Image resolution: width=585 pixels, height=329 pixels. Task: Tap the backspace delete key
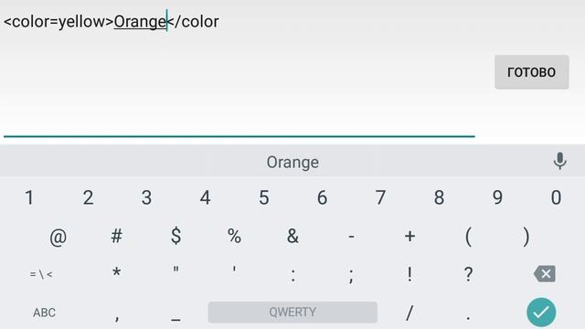point(545,274)
